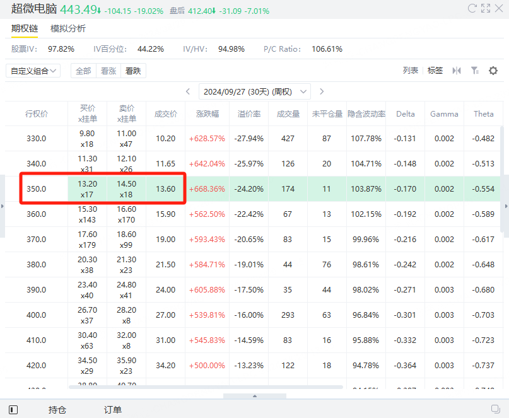Image resolution: width=509 pixels, height=418 pixels.
Task: Click bid 15.30 x143
Action: [87, 214]
